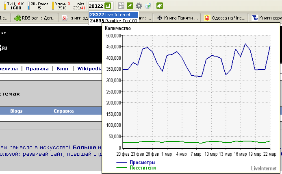Open the Правила link
The image size is (282, 174).
coord(37,69)
